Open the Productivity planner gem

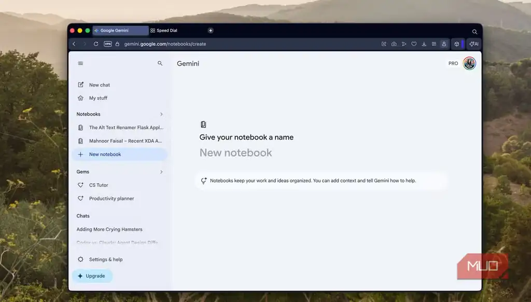tap(120, 198)
